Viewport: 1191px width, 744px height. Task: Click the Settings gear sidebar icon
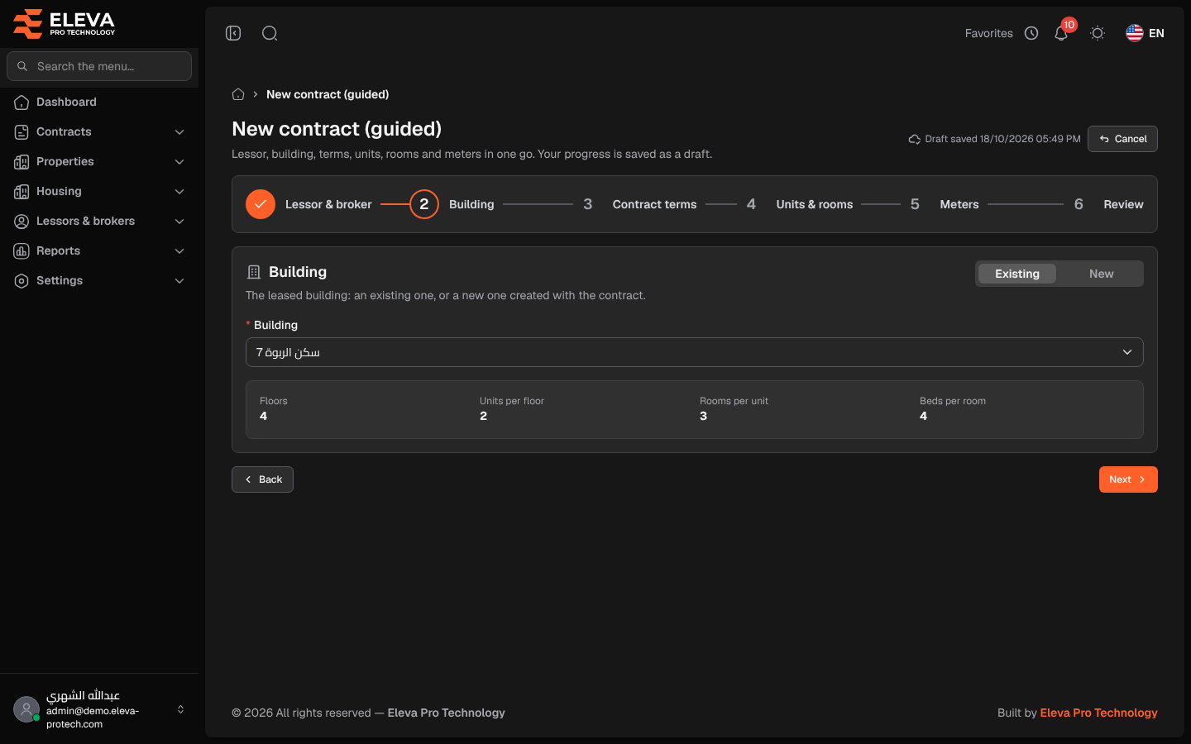coord(22,281)
